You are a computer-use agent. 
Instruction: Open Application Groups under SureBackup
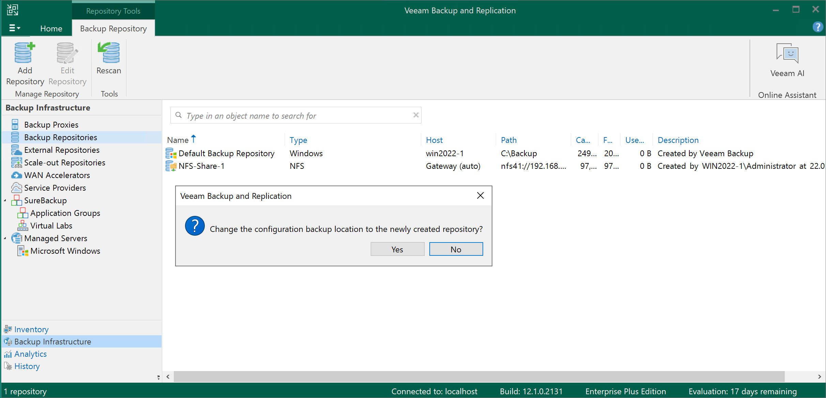[x=65, y=213]
